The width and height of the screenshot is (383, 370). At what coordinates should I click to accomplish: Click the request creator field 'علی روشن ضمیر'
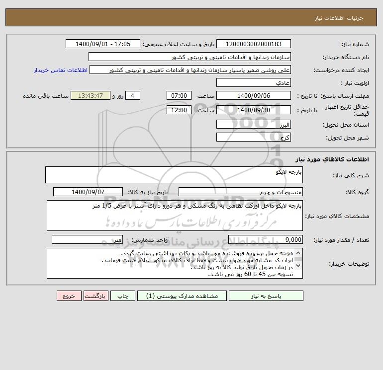191,70
